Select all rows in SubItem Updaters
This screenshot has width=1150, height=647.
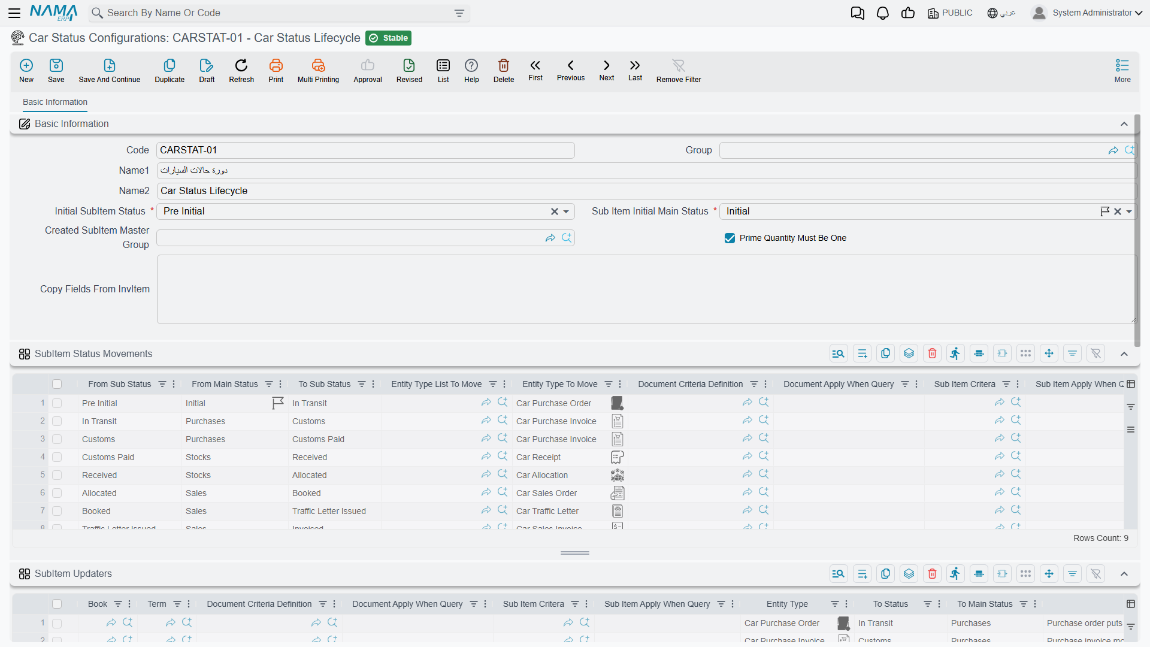[57, 604]
